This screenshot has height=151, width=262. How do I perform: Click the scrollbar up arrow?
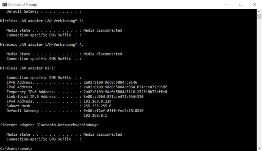click(x=259, y=11)
